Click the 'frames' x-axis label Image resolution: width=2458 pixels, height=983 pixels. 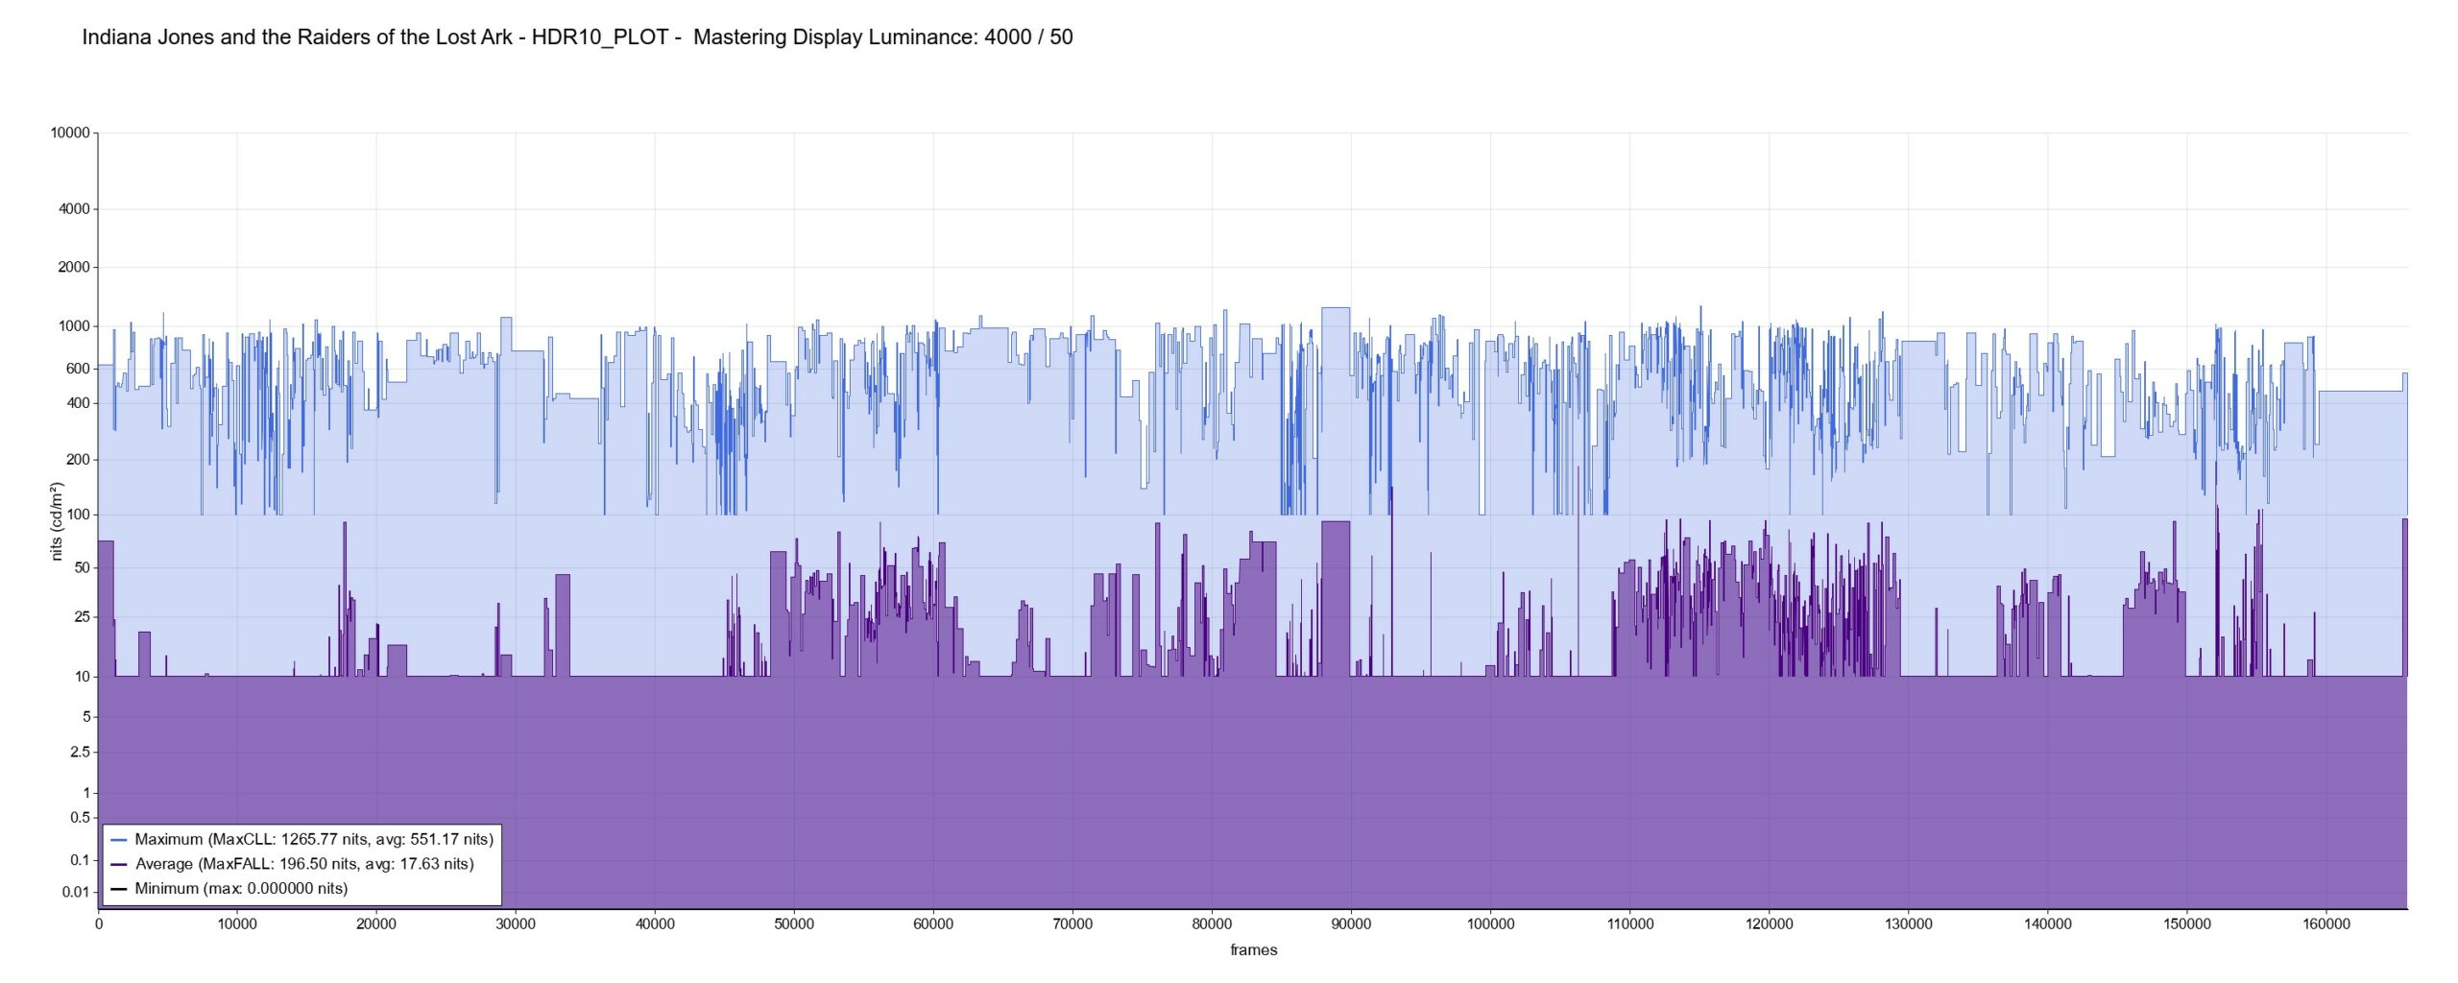(x=1254, y=950)
